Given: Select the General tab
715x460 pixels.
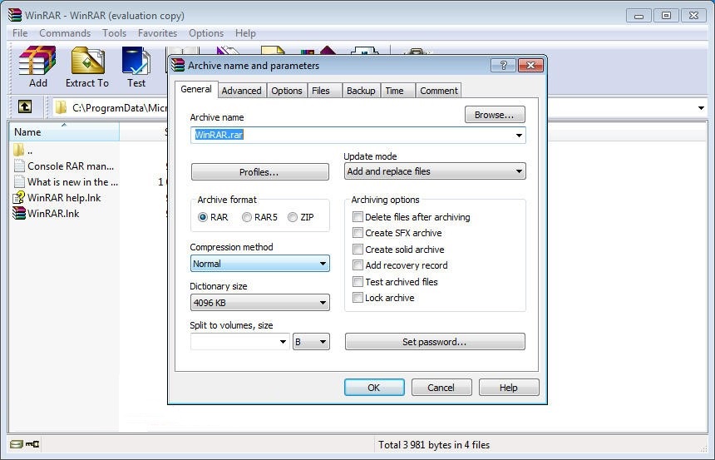Looking at the screenshot, I should (x=196, y=89).
